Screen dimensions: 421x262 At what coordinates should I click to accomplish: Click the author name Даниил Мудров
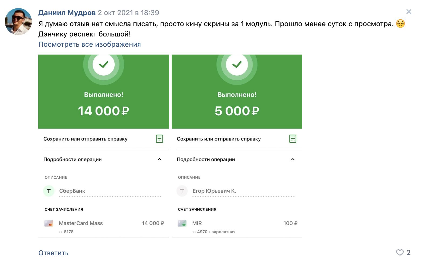(x=67, y=13)
